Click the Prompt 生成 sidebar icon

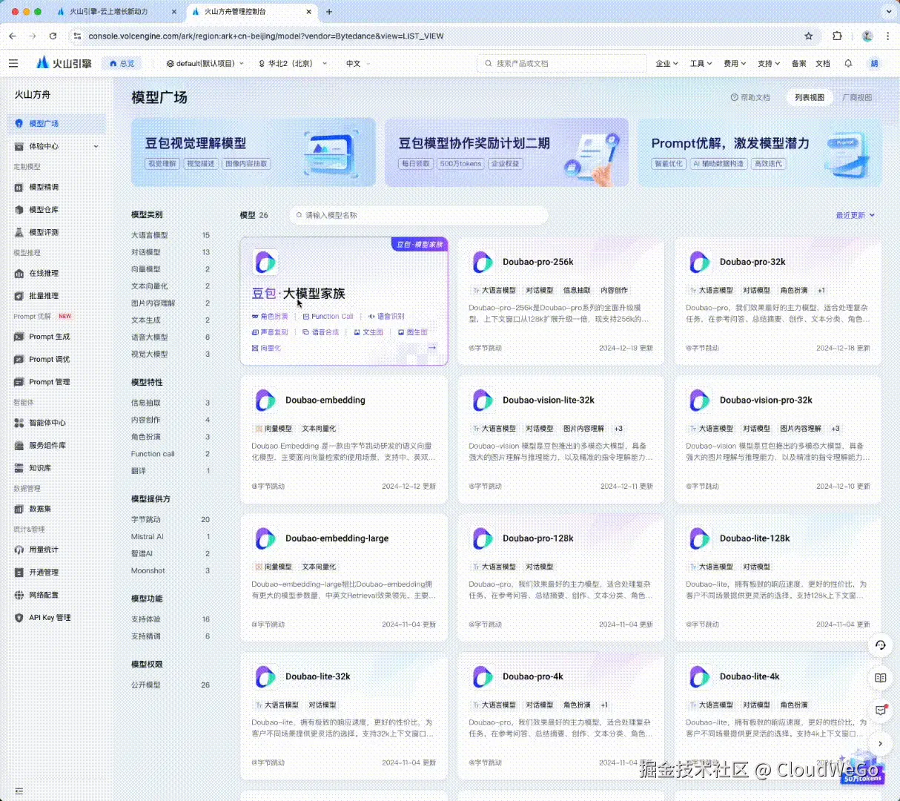click(x=19, y=337)
